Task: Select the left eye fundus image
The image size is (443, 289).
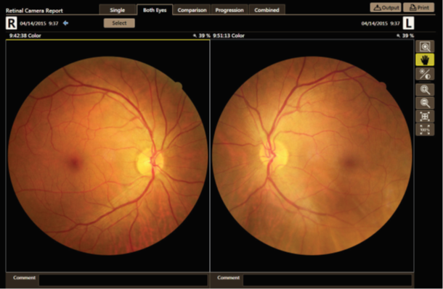Action: click(312, 156)
